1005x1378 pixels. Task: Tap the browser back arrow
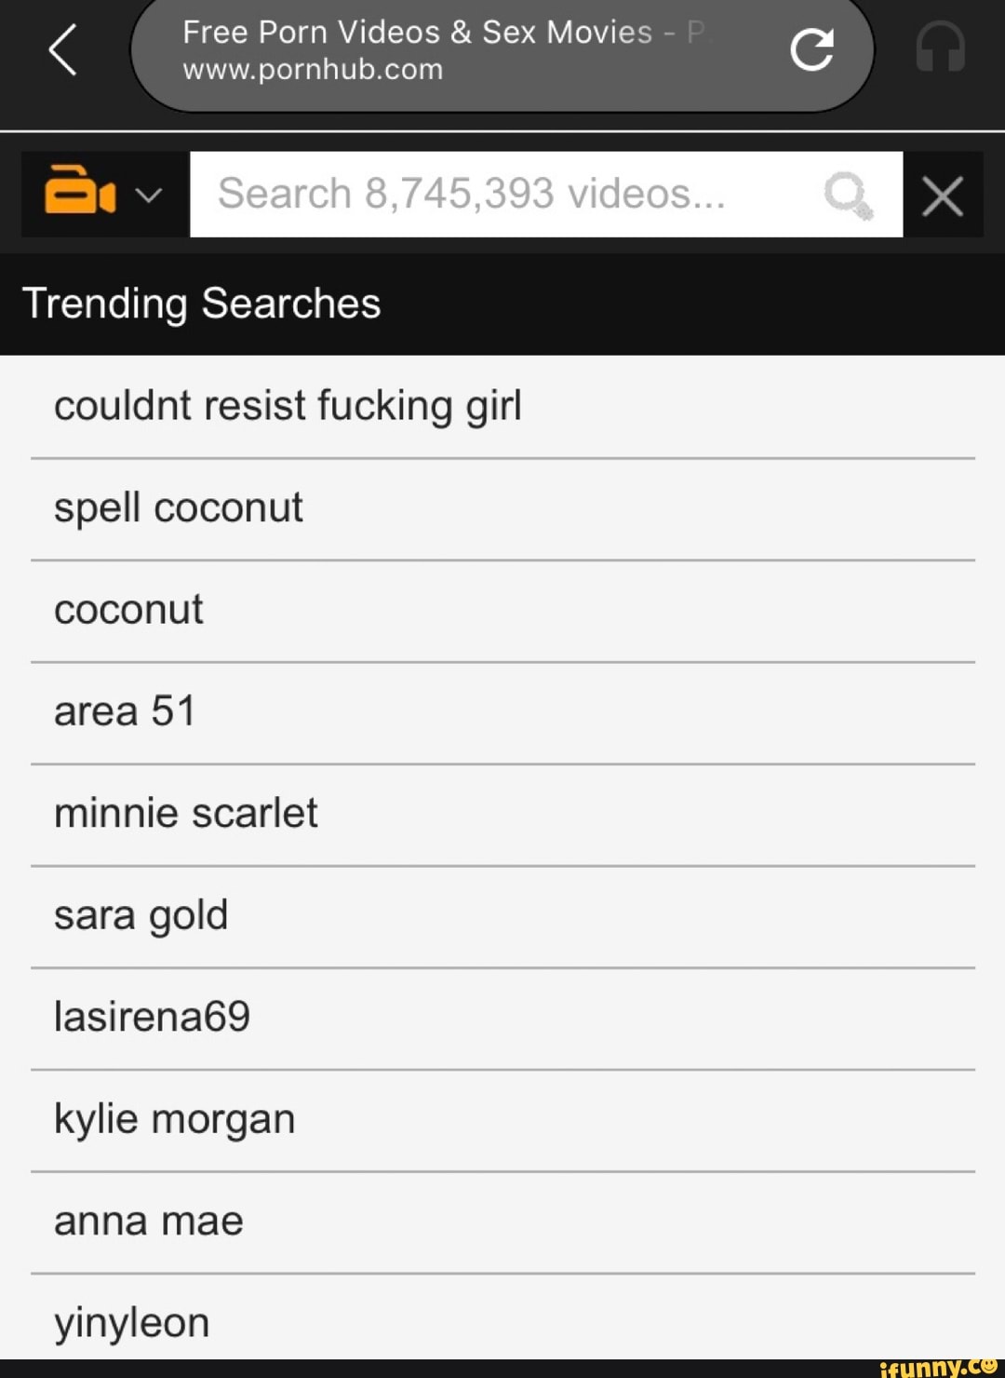click(63, 50)
